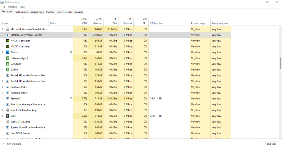This screenshot has width=282, height=149.
Task: Expand the Microsoft Windows Search Indexer row
Action: [x=3, y=29]
